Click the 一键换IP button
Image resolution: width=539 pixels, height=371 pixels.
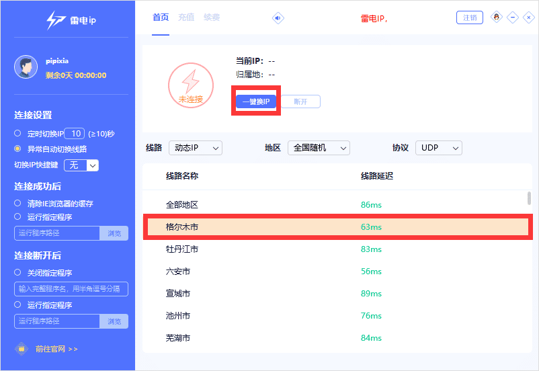[x=256, y=101]
